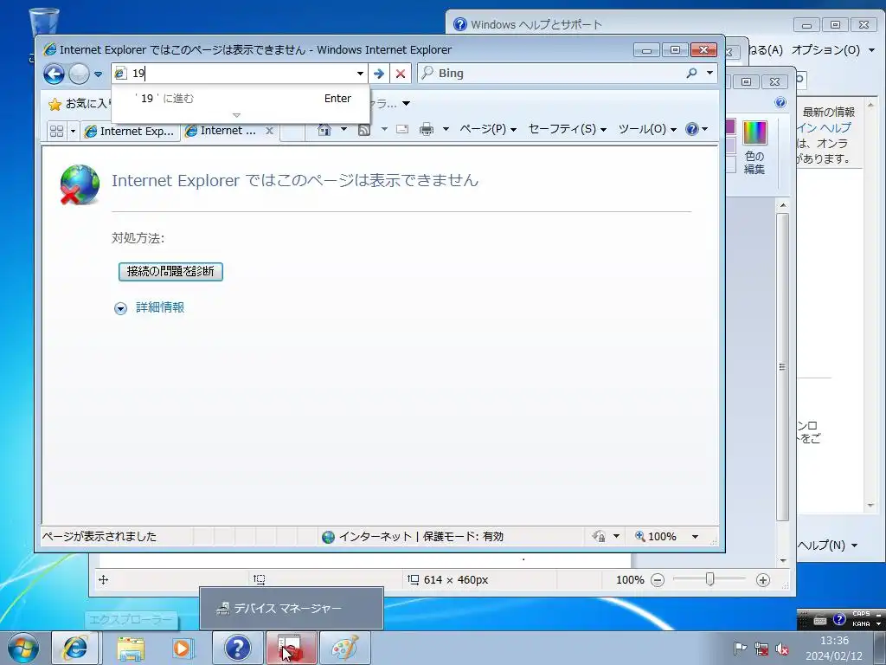Open オプション(O) in Help window

point(833,49)
